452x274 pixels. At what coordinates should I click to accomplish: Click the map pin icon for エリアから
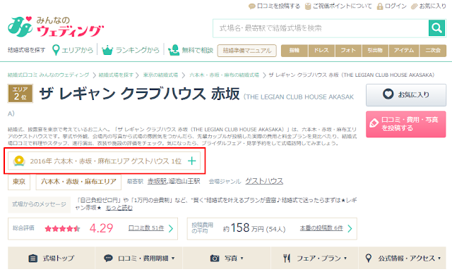(x=56, y=50)
